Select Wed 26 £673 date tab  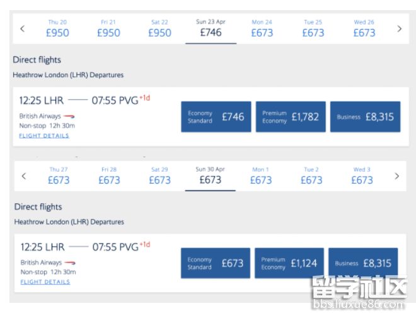tap(364, 28)
